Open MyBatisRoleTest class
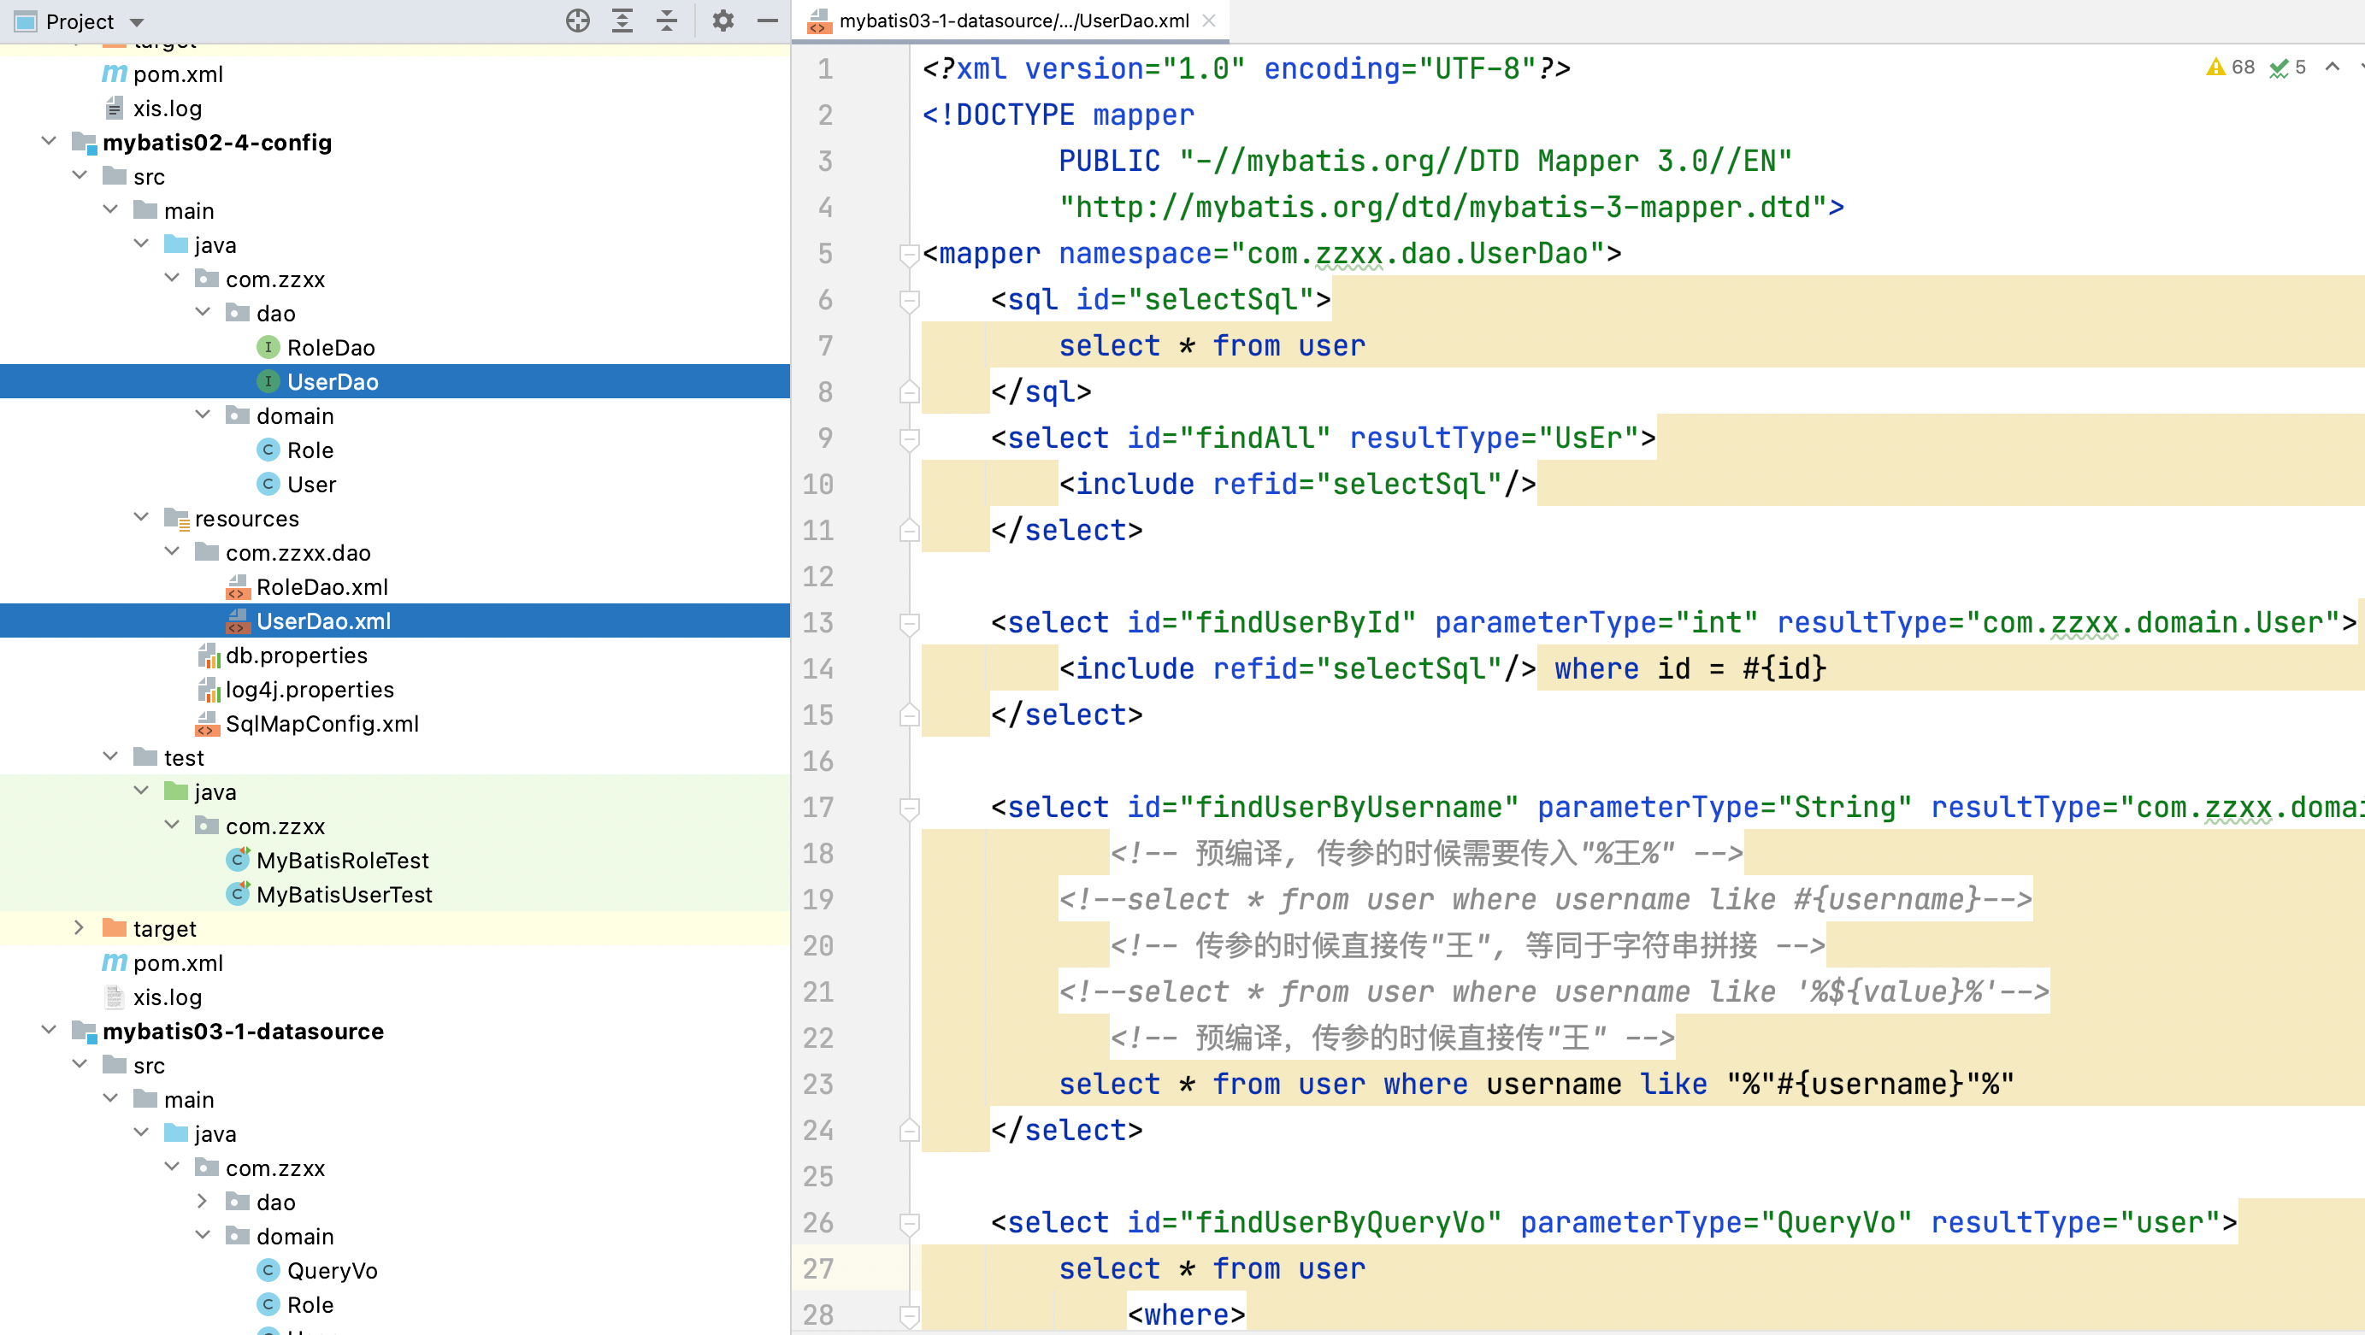2365x1335 pixels. [341, 861]
